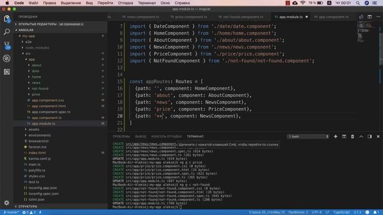Click TypeScript language mode in status bar
Image resolution: width=383 pixels, height=215 pixels.
coord(341,213)
